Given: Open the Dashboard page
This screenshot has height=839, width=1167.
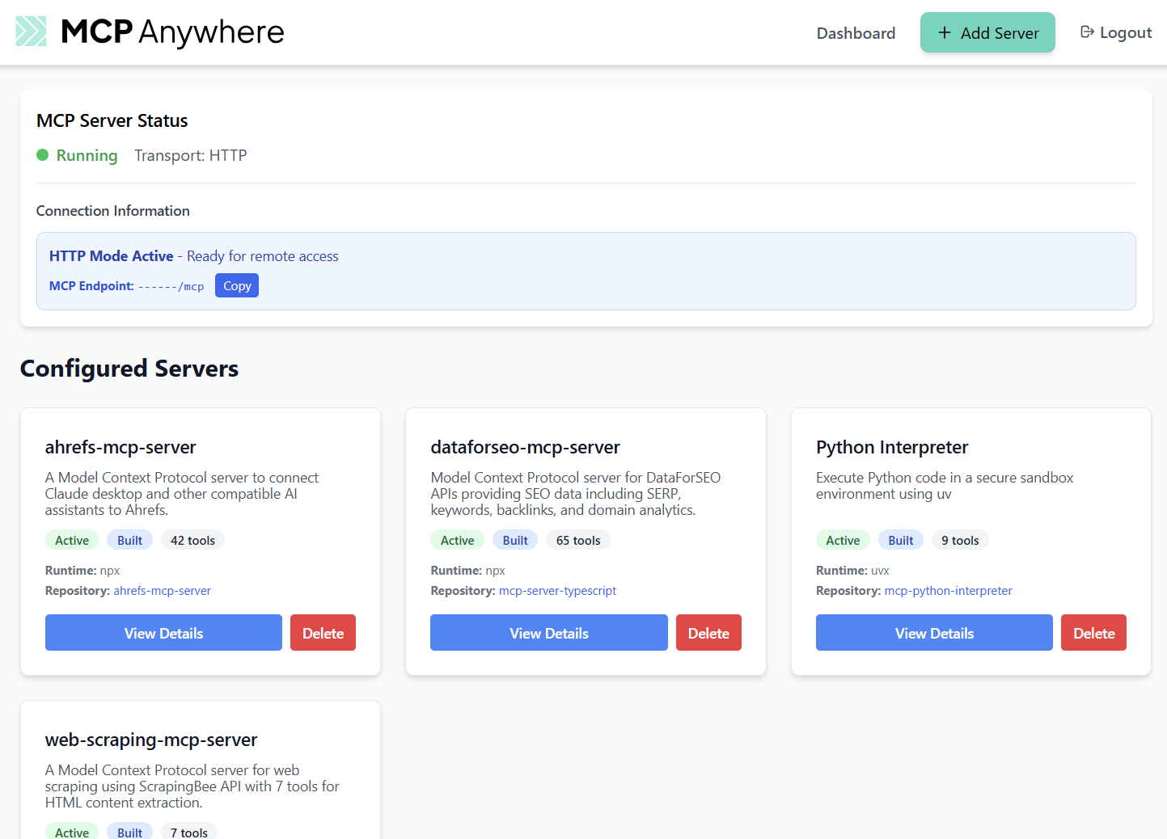Looking at the screenshot, I should (856, 33).
